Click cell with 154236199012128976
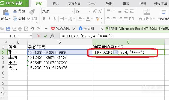169x100 pixels. click(x=60, y=68)
